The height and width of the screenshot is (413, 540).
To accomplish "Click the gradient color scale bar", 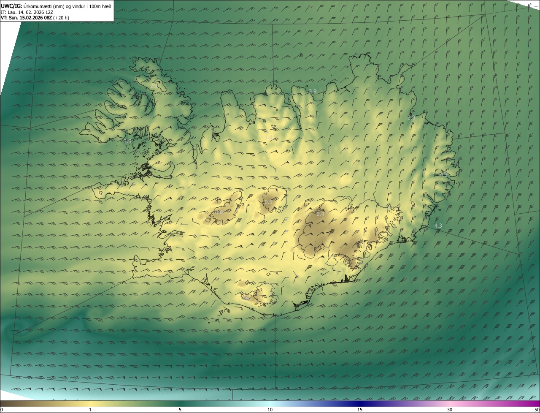I will 270,403.
